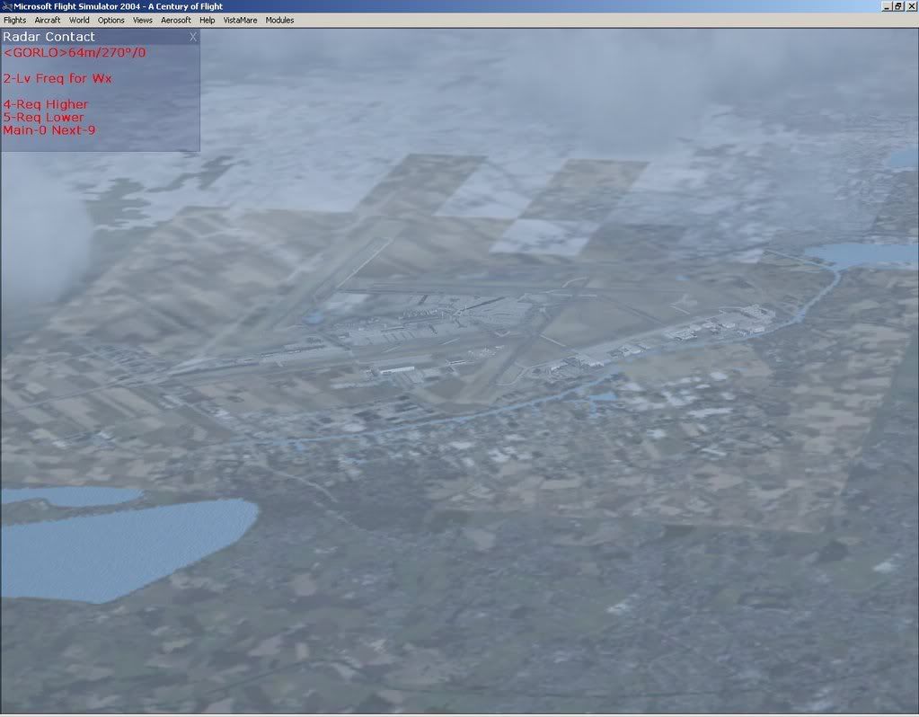Image resolution: width=919 pixels, height=717 pixels.
Task: Open the World menu
Action: pos(79,20)
